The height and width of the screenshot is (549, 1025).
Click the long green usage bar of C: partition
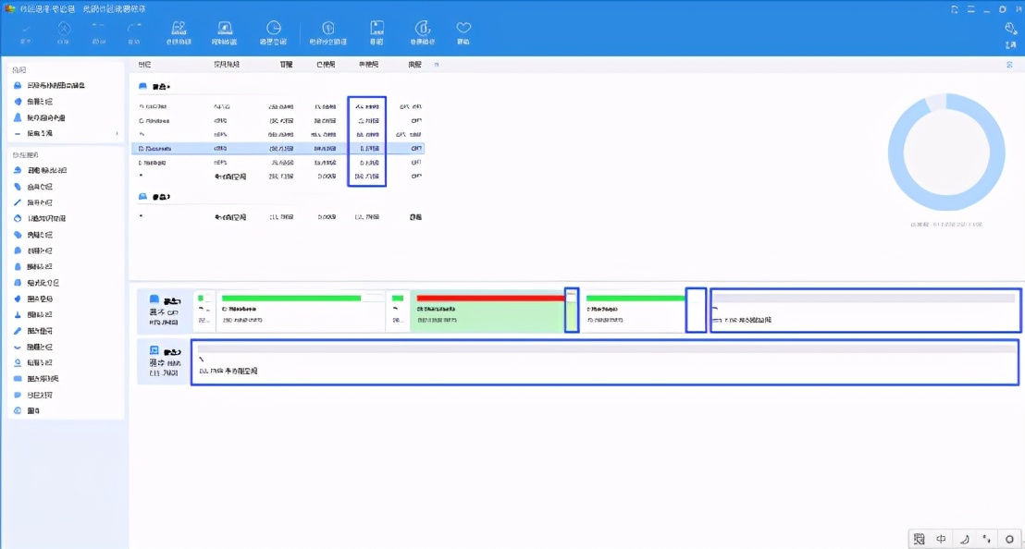click(290, 299)
